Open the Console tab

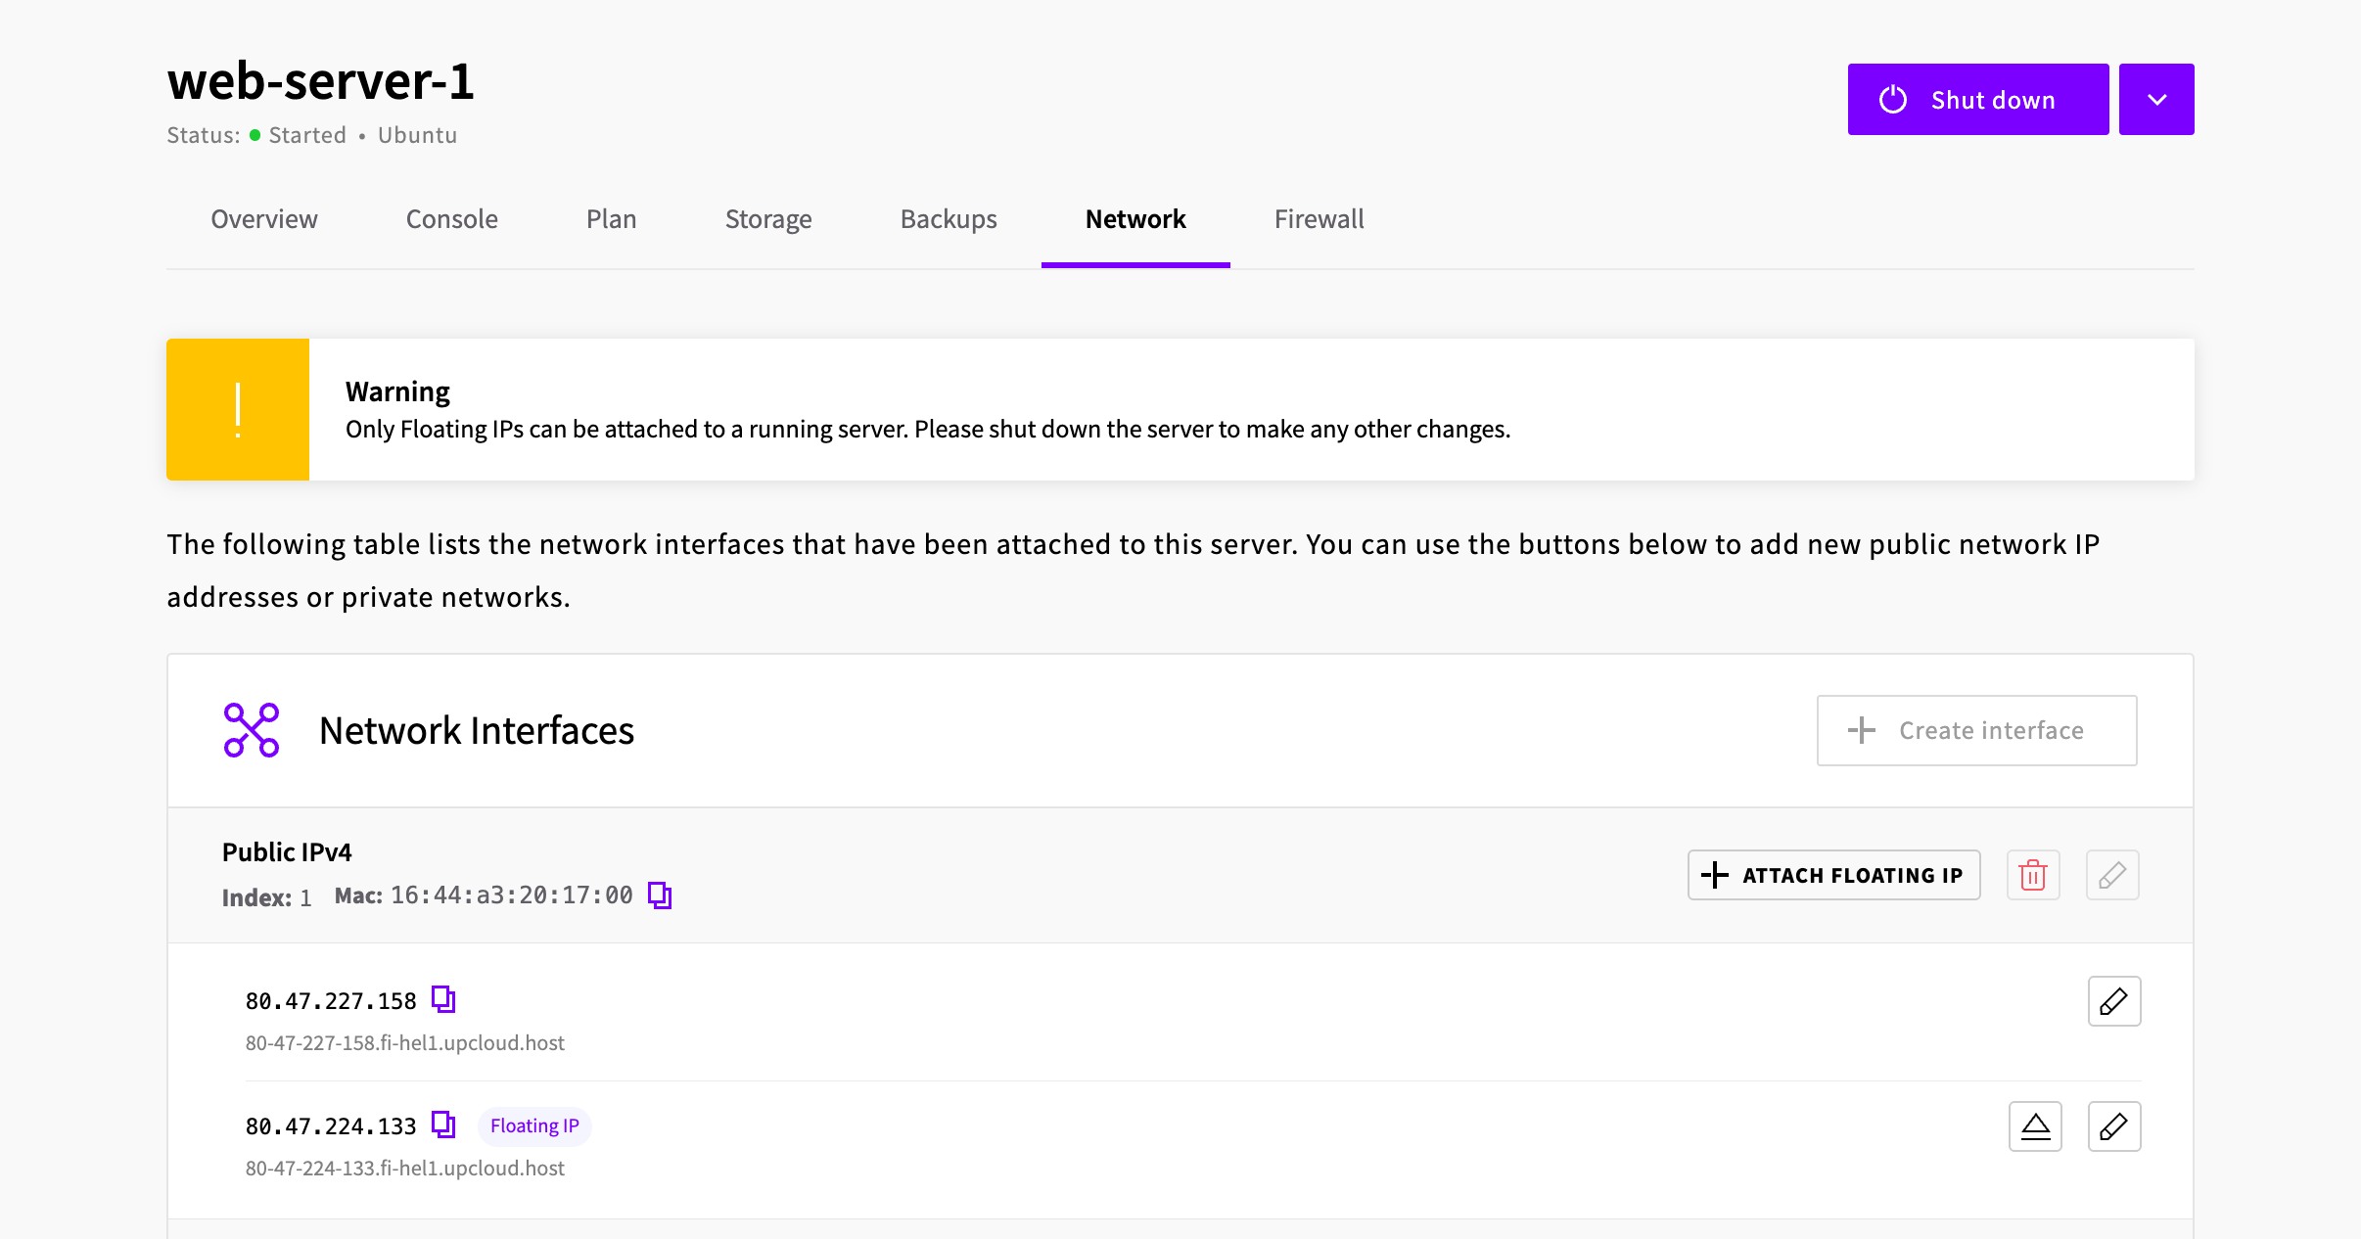(452, 219)
